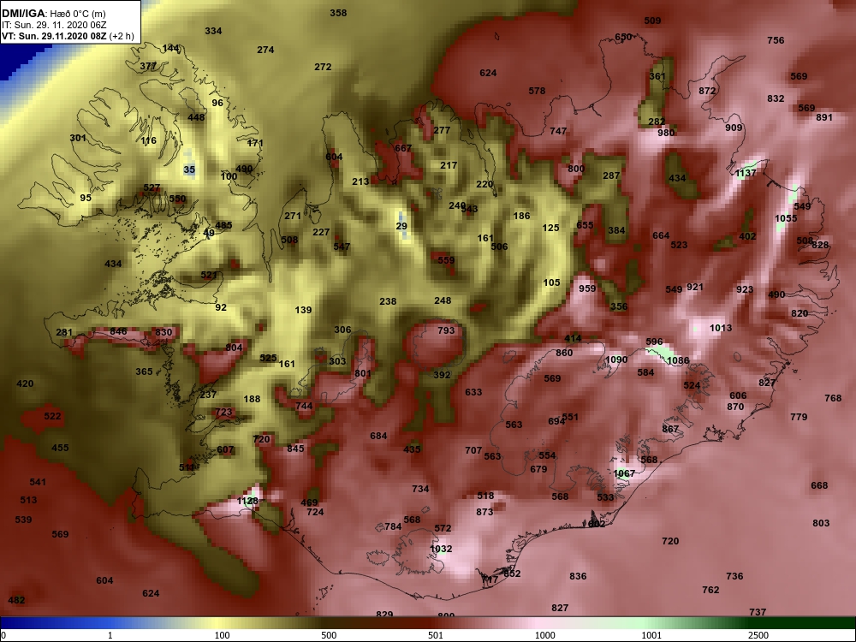Click the 1001 label on the color scale
This screenshot has width=856, height=642.
651,635
